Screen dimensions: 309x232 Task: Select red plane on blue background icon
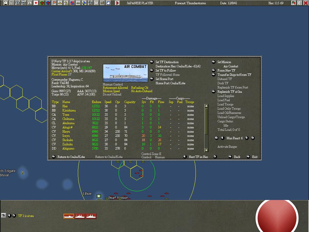pos(48,3)
